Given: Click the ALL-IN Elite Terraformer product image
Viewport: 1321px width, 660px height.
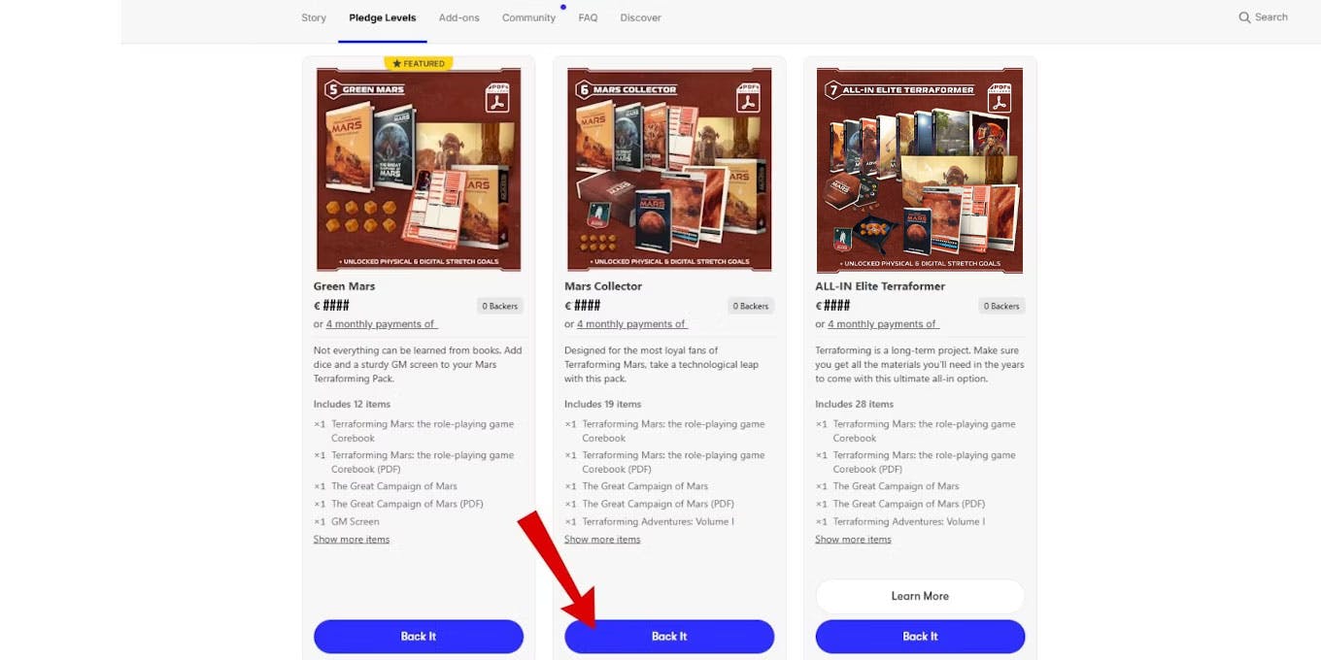Looking at the screenshot, I should click(x=920, y=170).
